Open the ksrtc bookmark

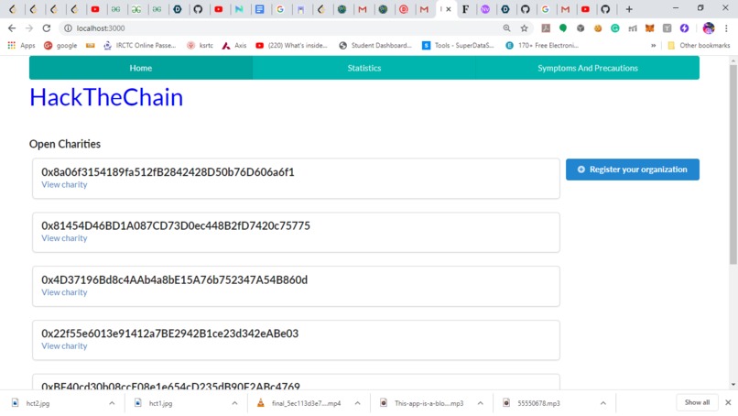200,45
